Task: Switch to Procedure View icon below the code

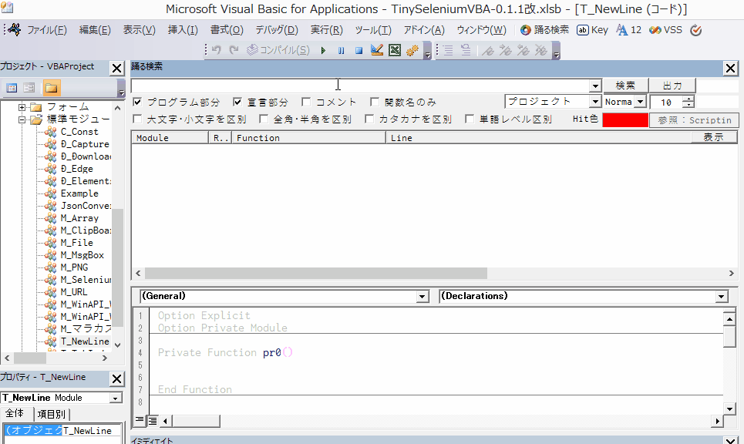Action: (x=140, y=420)
